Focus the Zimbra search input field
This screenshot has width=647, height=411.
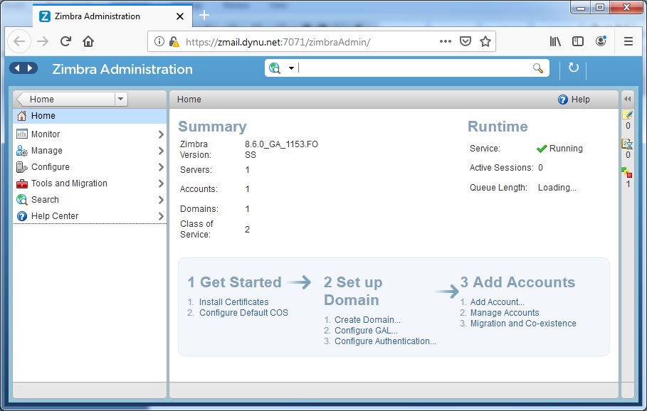point(414,68)
